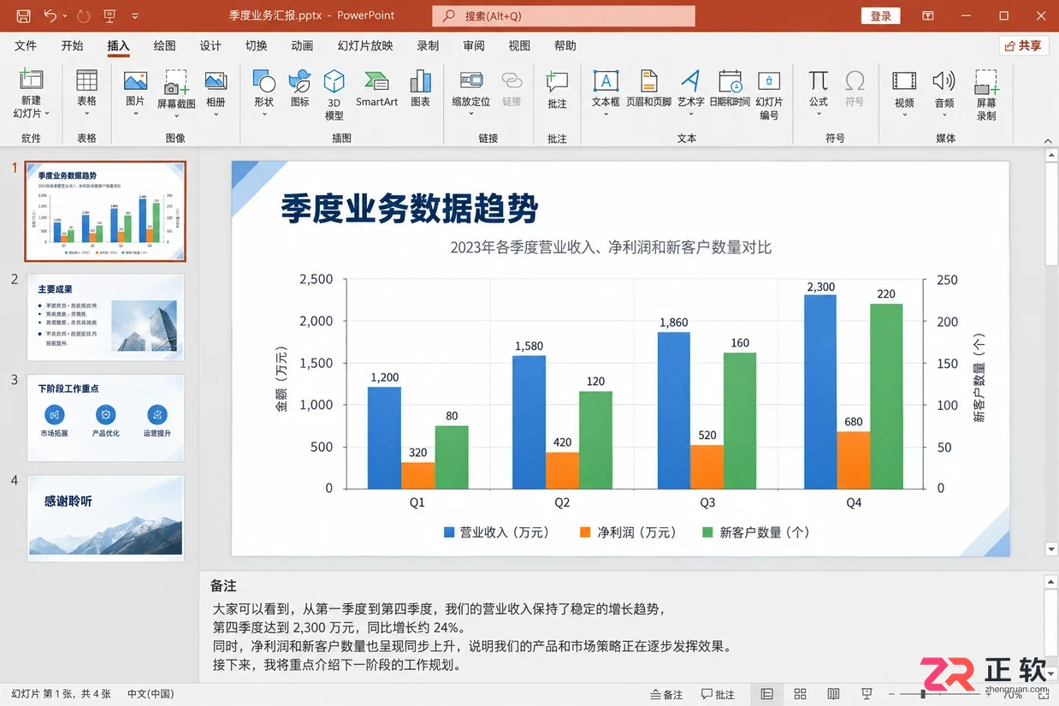
Task: Switch to Slide Sorter view in status bar
Action: click(x=800, y=694)
